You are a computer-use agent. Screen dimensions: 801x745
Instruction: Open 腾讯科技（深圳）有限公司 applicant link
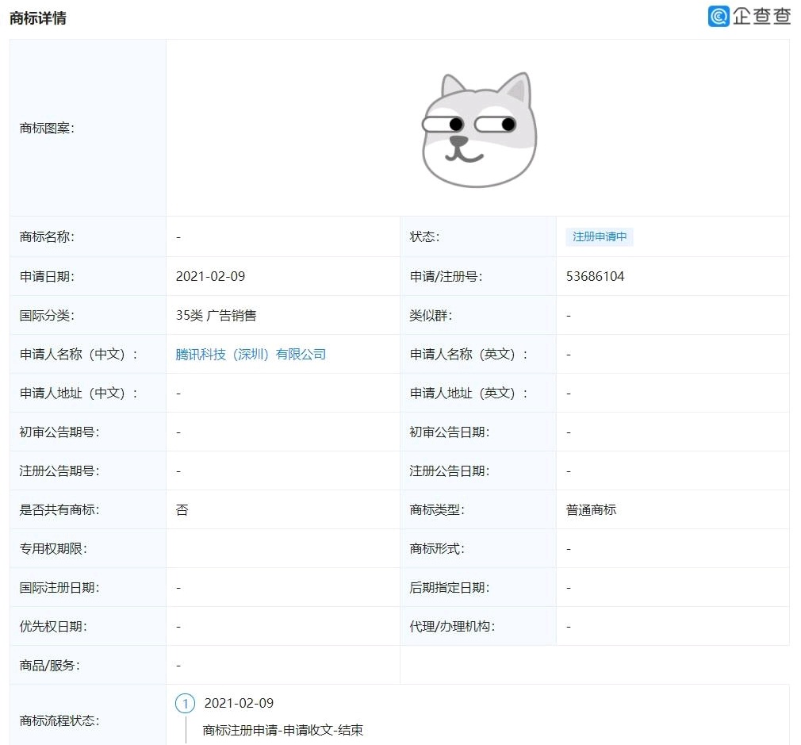click(x=251, y=354)
